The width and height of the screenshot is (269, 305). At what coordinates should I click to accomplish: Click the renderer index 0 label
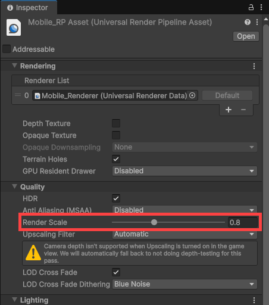[x=27, y=95]
